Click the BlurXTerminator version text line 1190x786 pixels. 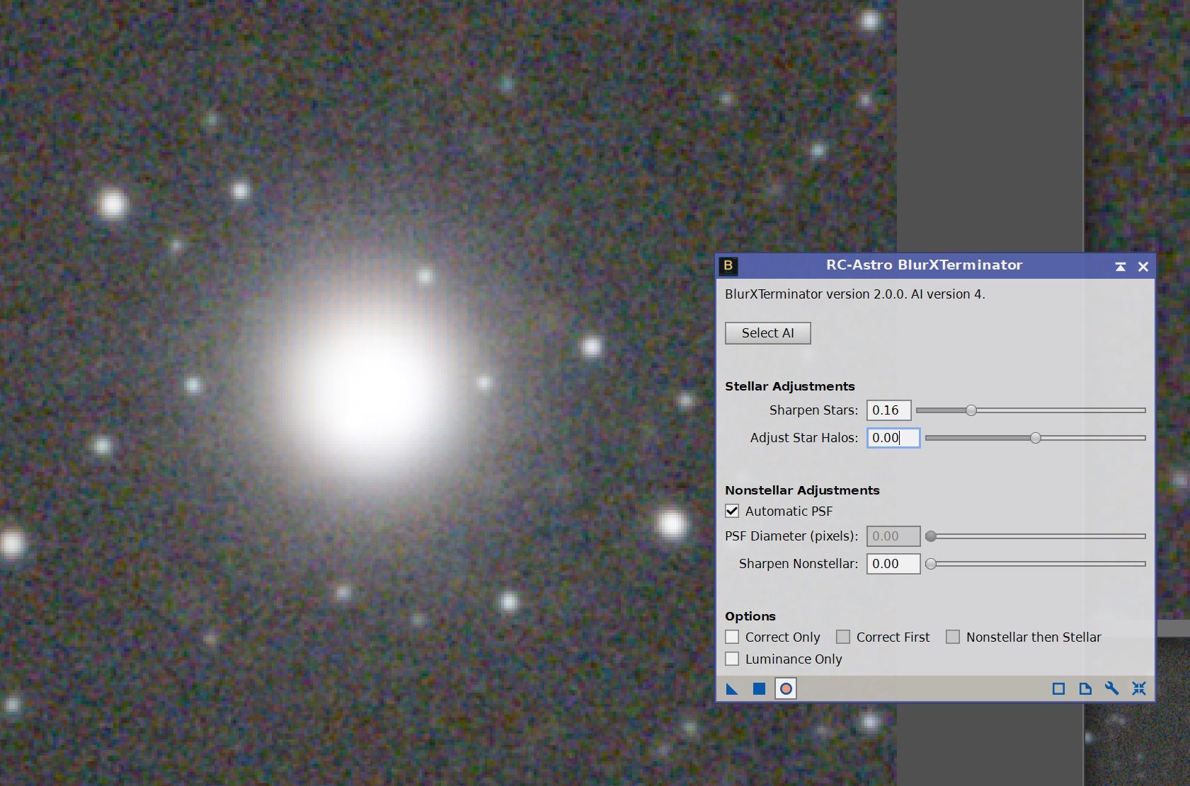point(854,294)
